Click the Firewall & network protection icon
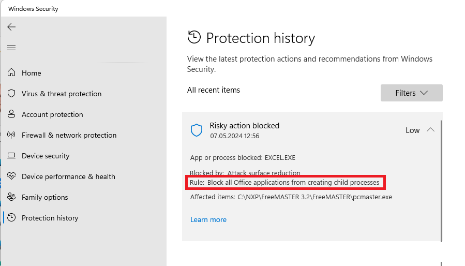This screenshot has height=266, width=465. coord(11,135)
